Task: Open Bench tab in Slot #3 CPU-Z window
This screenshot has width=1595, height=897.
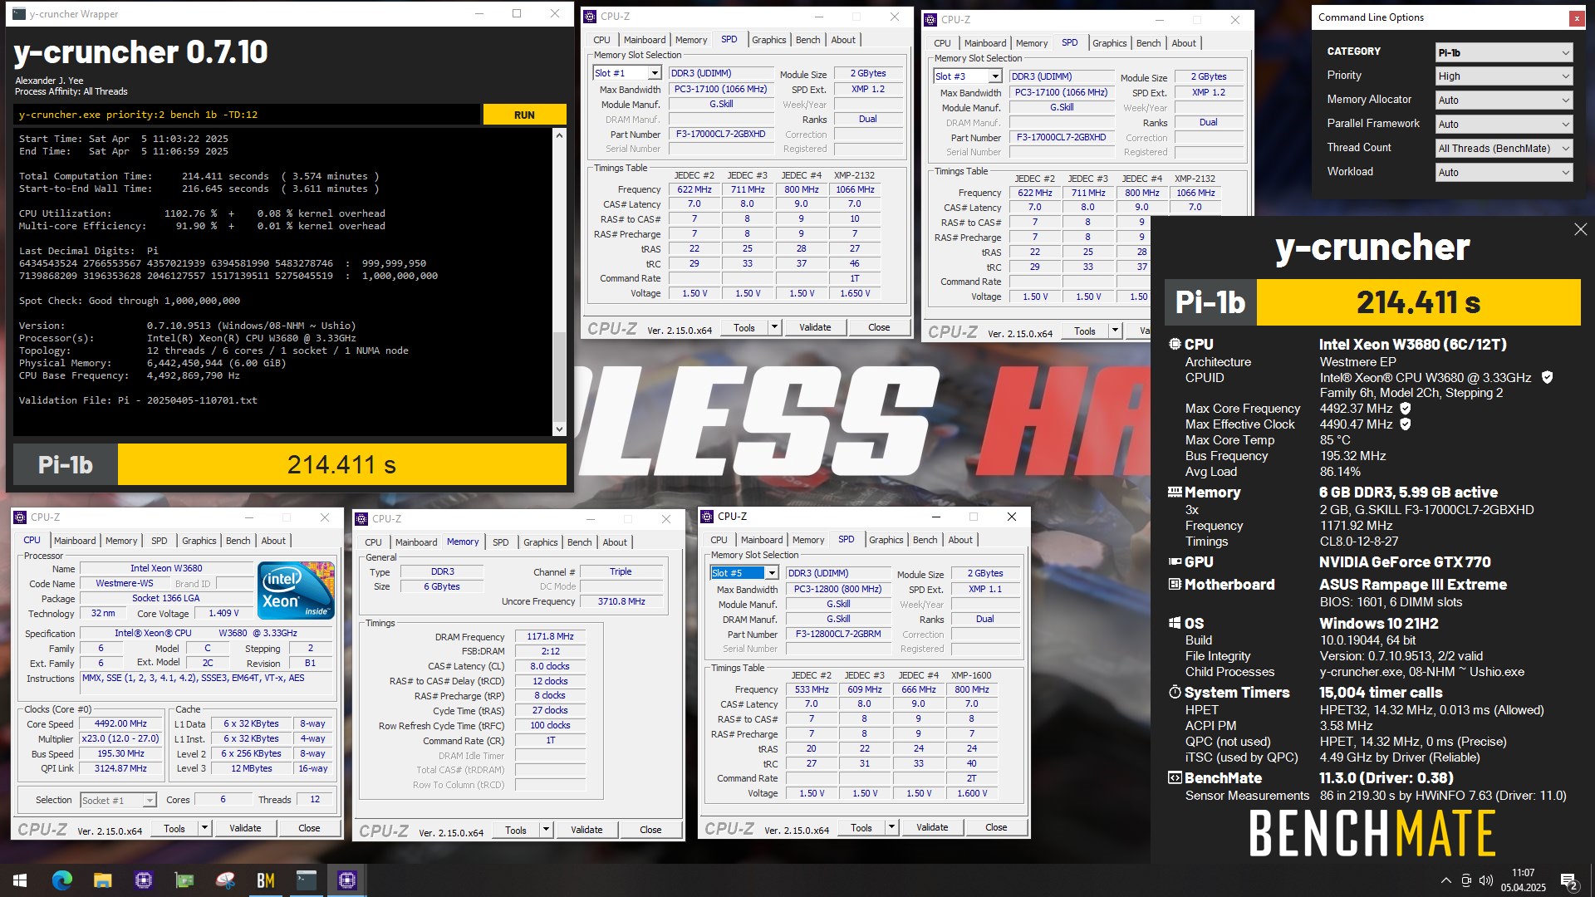Action: coord(1148,43)
